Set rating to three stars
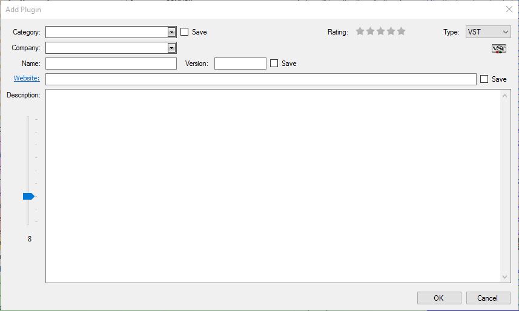Screen dimensions: 519x311 [x=381, y=31]
